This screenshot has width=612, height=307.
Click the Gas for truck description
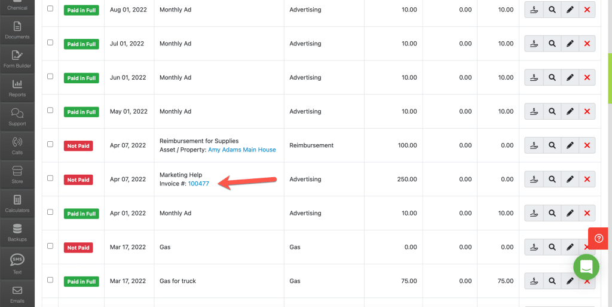pyautogui.click(x=178, y=281)
